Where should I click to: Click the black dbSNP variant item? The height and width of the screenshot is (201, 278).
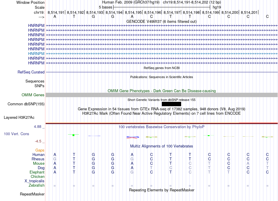(x=171, y=104)
